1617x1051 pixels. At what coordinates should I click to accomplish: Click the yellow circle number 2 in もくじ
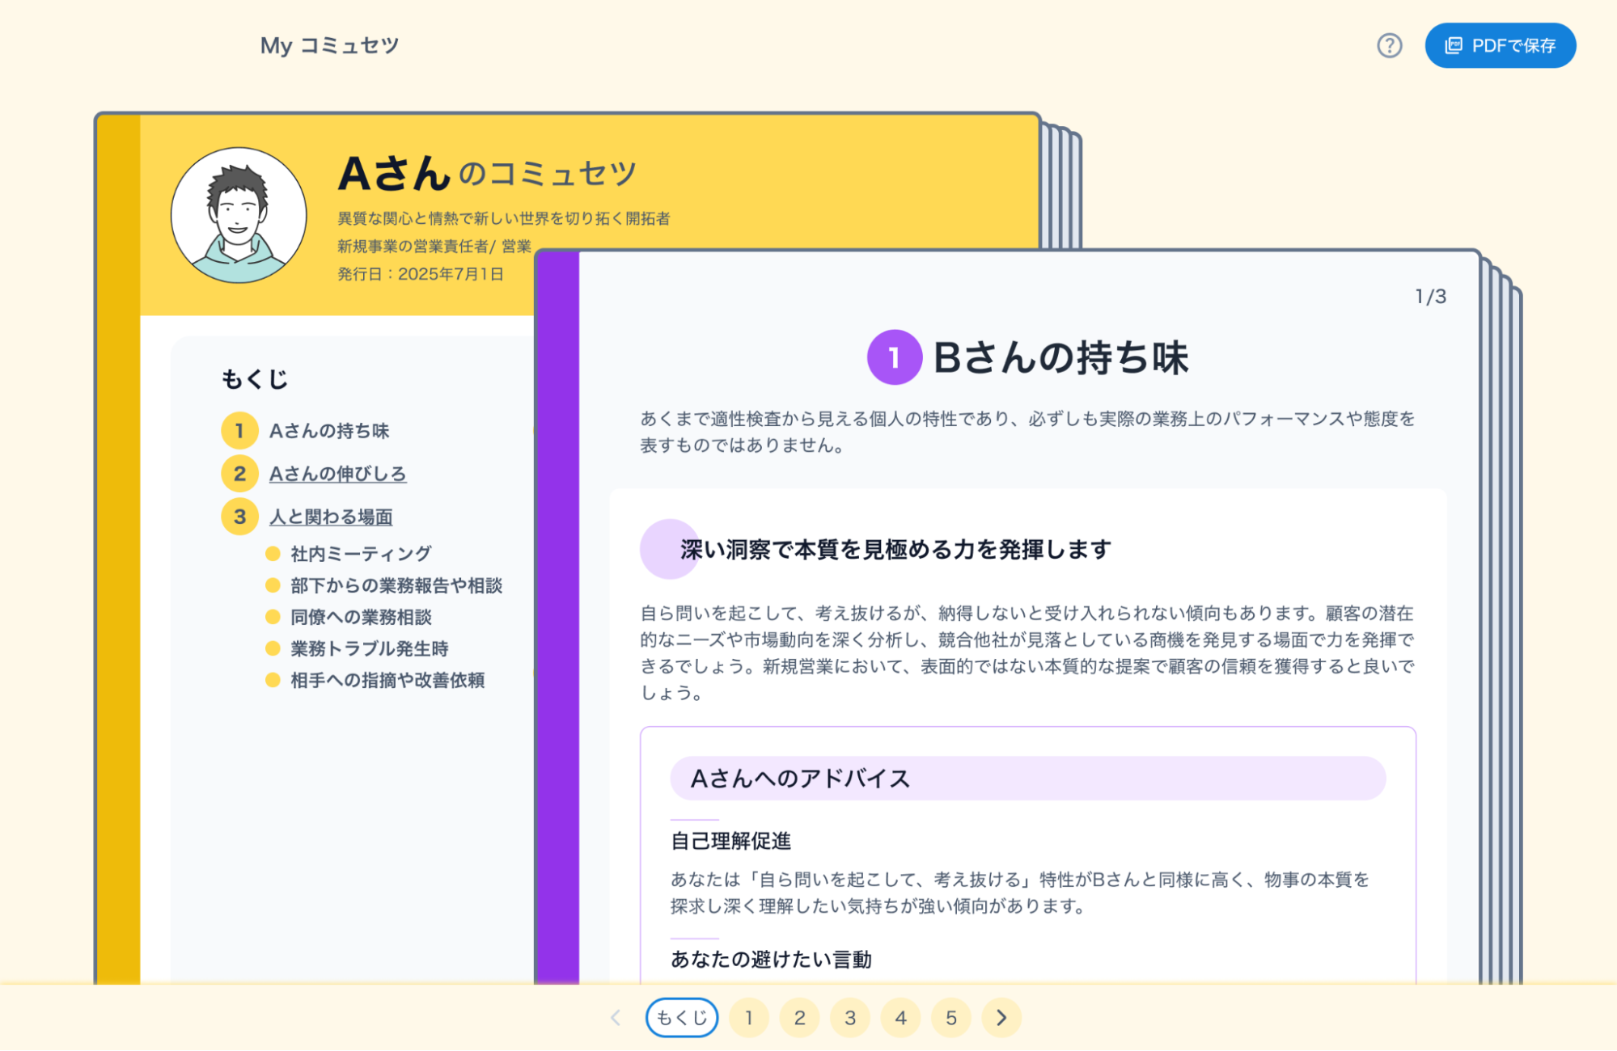[x=239, y=474]
